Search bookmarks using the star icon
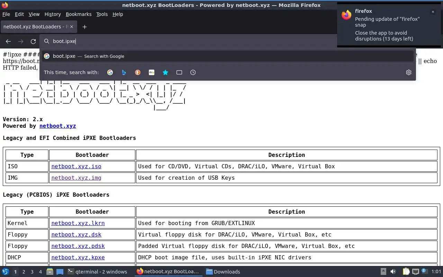 (165, 72)
